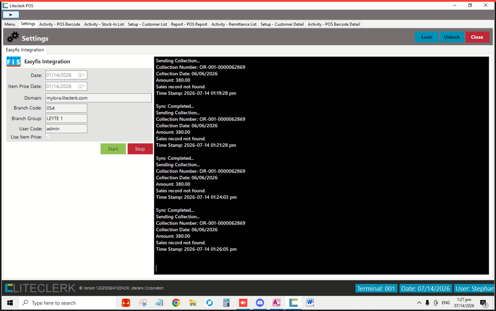The height and width of the screenshot is (311, 496).
Task: Click inside the black sync log console
Action: click(322, 166)
